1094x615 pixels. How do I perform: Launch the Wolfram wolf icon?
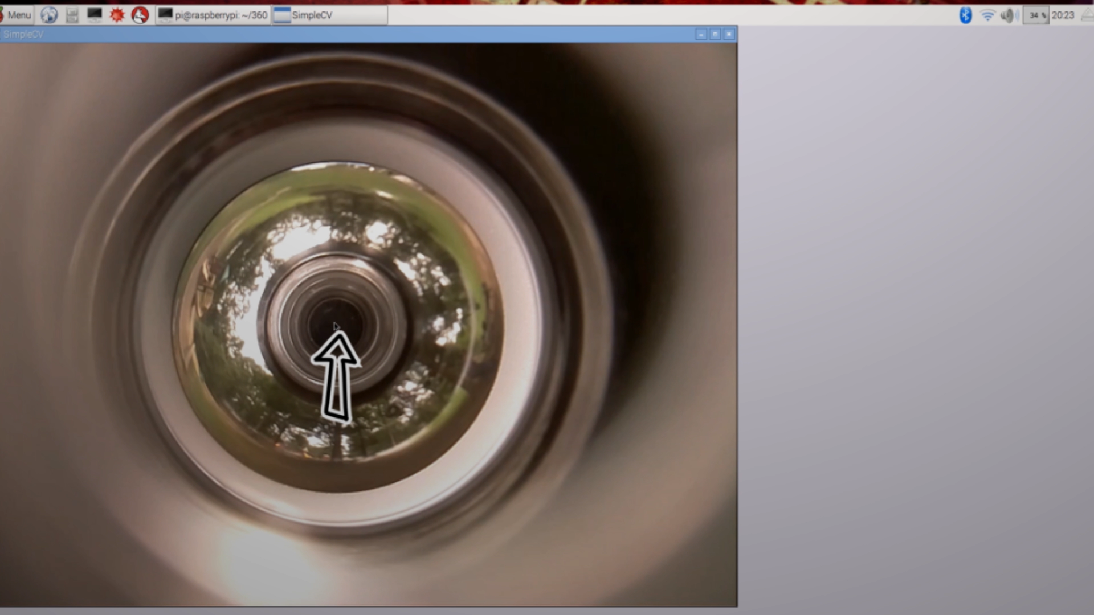point(140,15)
